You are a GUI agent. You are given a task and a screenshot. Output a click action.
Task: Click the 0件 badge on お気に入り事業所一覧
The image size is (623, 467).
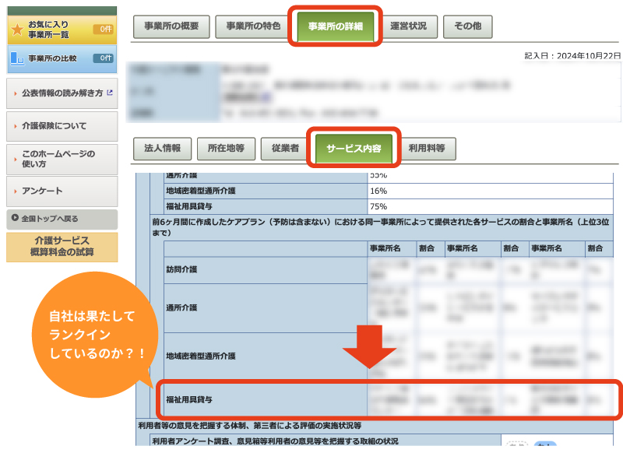coord(103,29)
